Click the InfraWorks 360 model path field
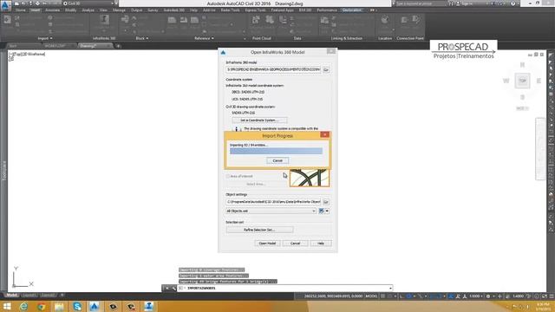Image resolution: width=555 pixels, height=312 pixels. [x=273, y=69]
